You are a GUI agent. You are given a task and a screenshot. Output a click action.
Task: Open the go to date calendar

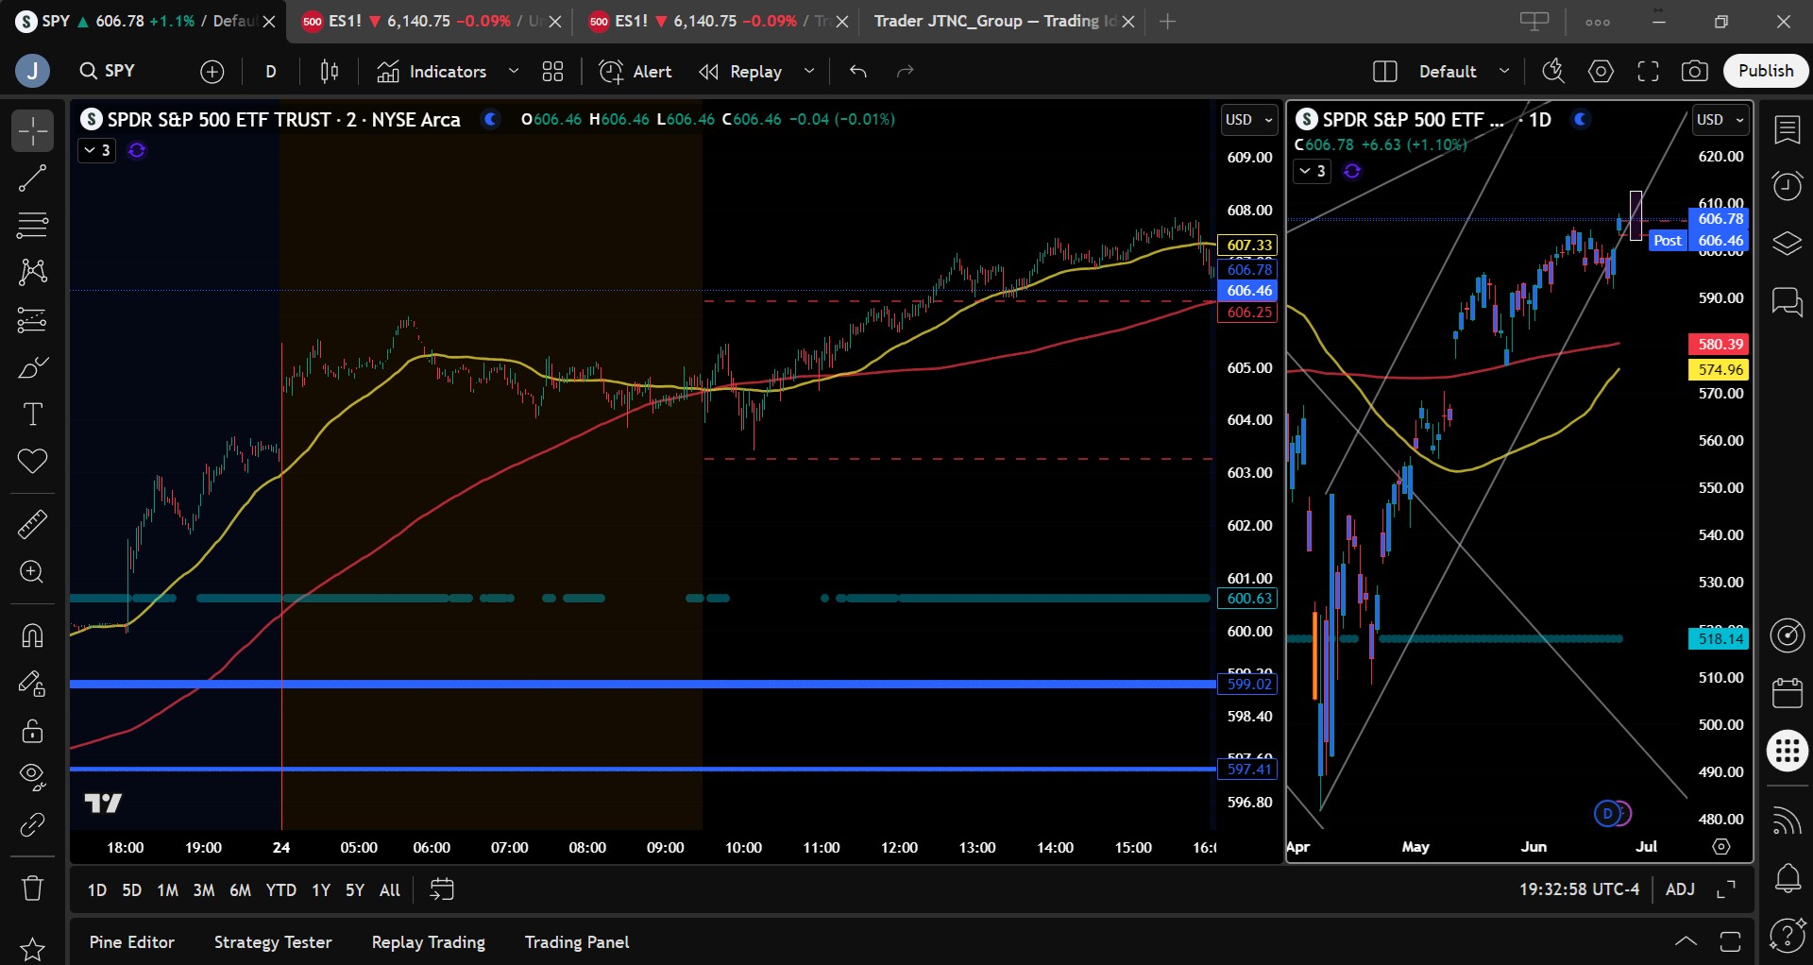[x=442, y=889]
